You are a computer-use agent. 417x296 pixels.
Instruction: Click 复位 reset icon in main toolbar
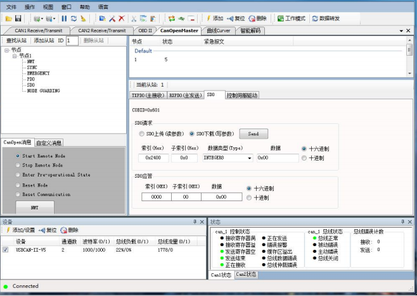[236, 18]
